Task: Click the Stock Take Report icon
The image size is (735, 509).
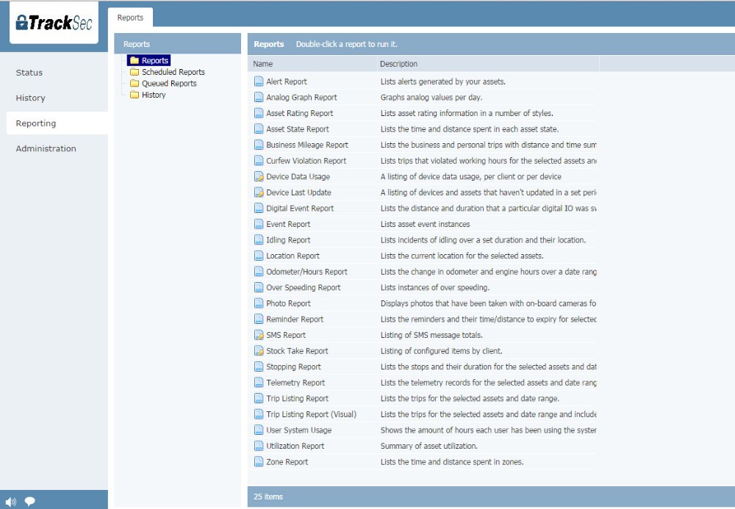Action: (258, 350)
